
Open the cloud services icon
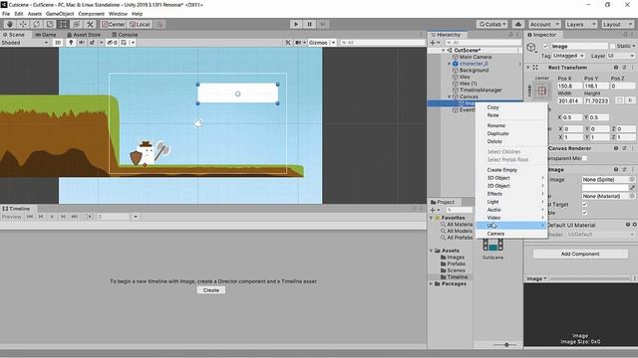518,24
